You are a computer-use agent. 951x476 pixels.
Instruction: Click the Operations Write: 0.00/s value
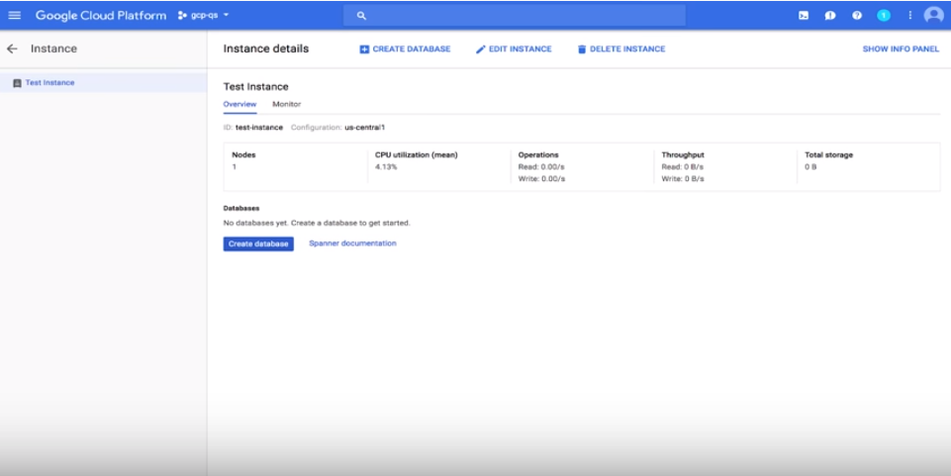pos(541,179)
